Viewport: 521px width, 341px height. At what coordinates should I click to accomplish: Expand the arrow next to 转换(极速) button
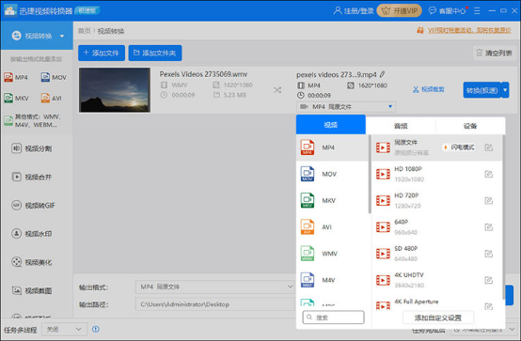pyautogui.click(x=505, y=90)
